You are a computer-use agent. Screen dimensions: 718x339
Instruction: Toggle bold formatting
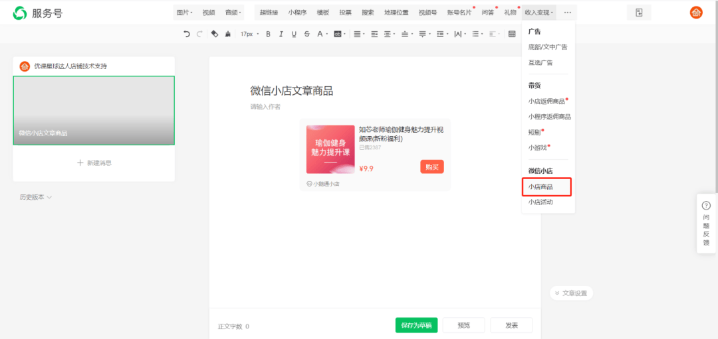pyautogui.click(x=268, y=34)
